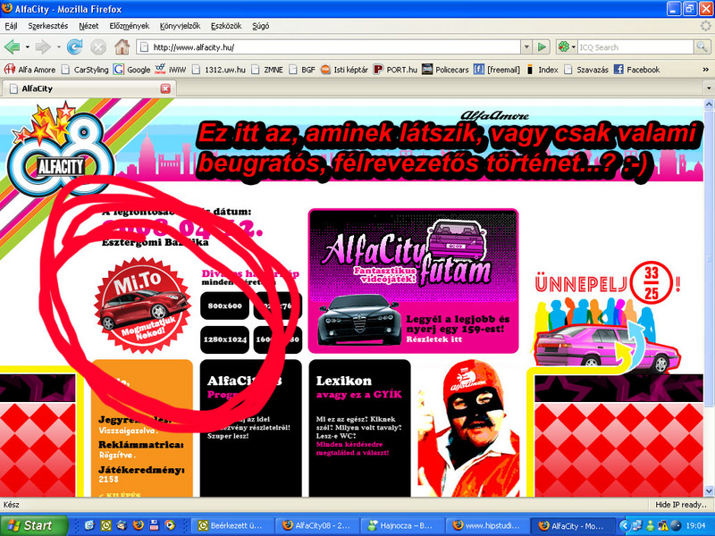Open the Lexikon GYÍK box
The image size is (715, 536).
359,428
